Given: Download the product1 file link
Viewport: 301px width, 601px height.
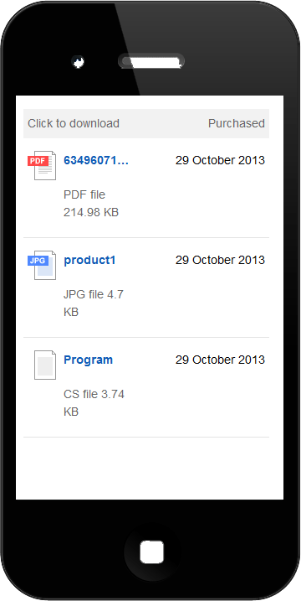Looking at the screenshot, I should coord(89,260).
